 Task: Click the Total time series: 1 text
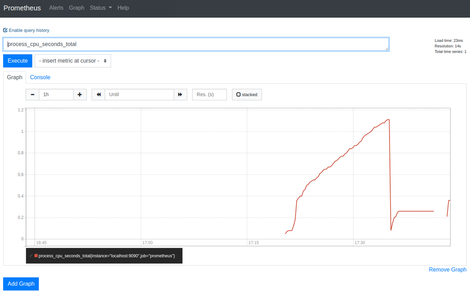click(x=450, y=52)
